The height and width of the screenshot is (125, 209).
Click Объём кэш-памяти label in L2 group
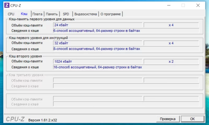tap(27, 61)
